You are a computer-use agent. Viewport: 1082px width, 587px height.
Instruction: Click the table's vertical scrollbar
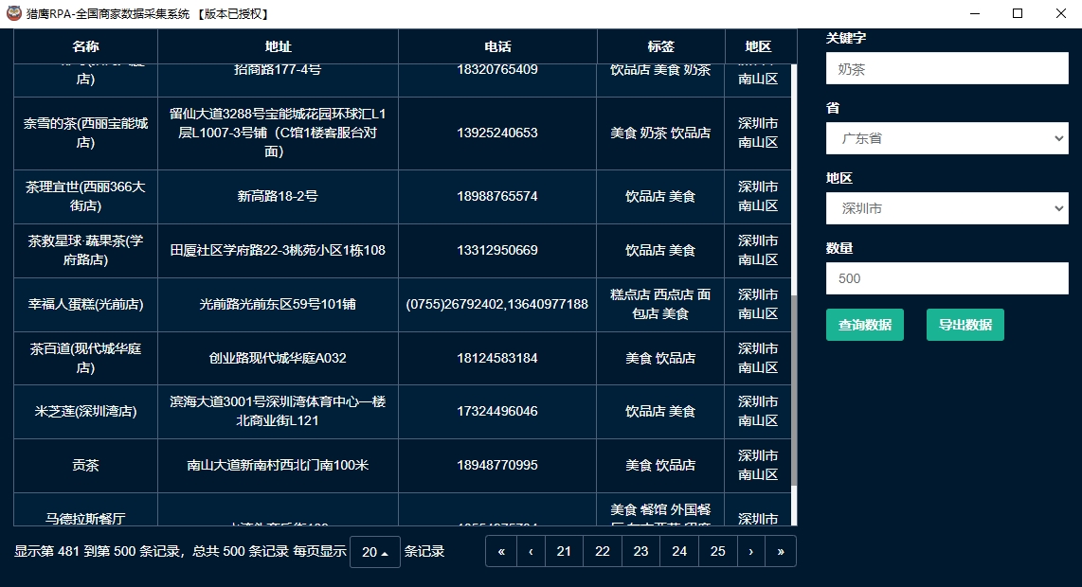pyautogui.click(x=794, y=388)
